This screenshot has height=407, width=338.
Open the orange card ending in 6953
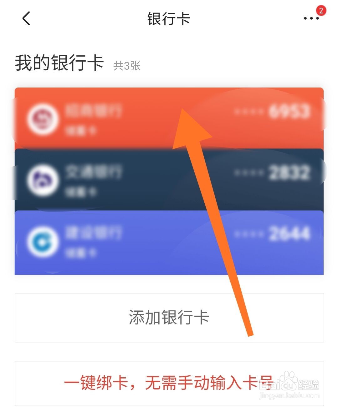[x=169, y=118]
